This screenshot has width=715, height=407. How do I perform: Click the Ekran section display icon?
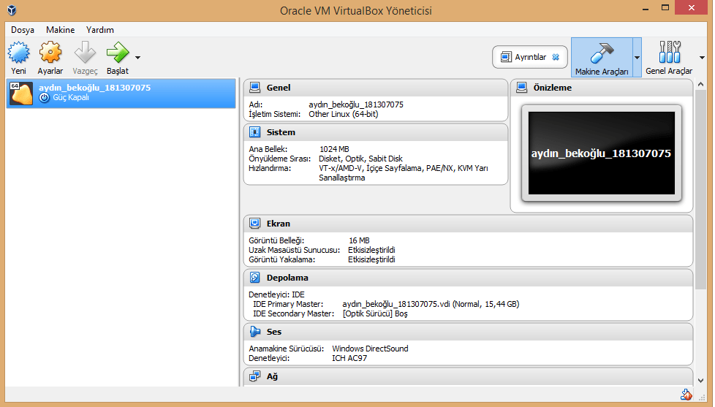click(x=255, y=224)
